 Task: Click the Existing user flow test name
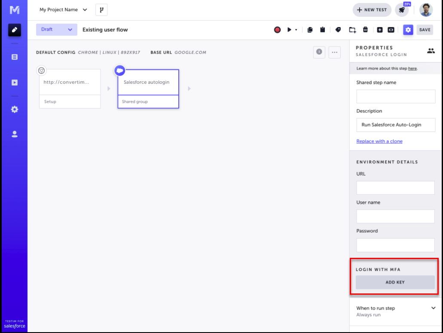[x=105, y=30]
